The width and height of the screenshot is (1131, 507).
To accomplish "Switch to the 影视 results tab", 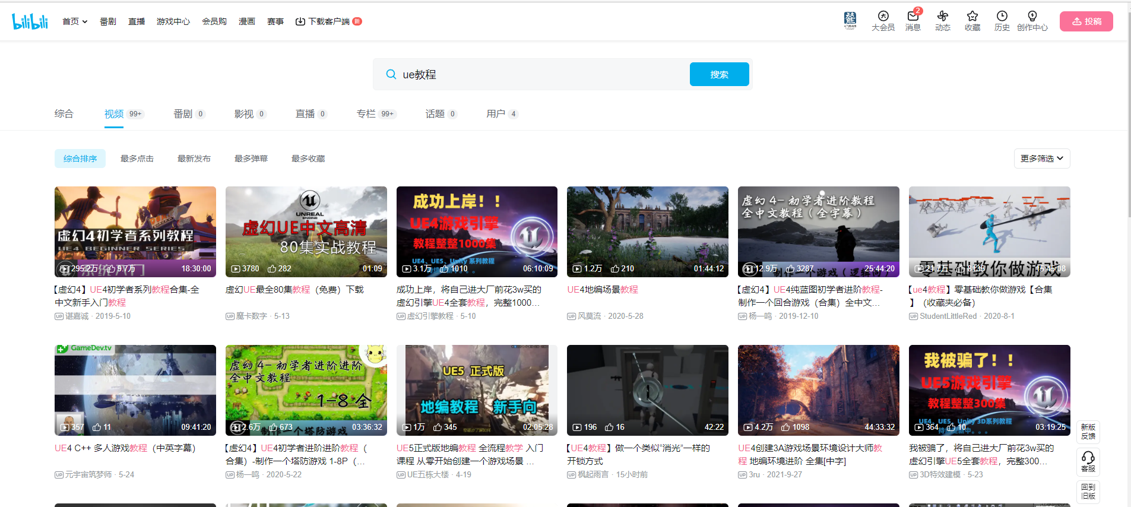I will click(250, 113).
